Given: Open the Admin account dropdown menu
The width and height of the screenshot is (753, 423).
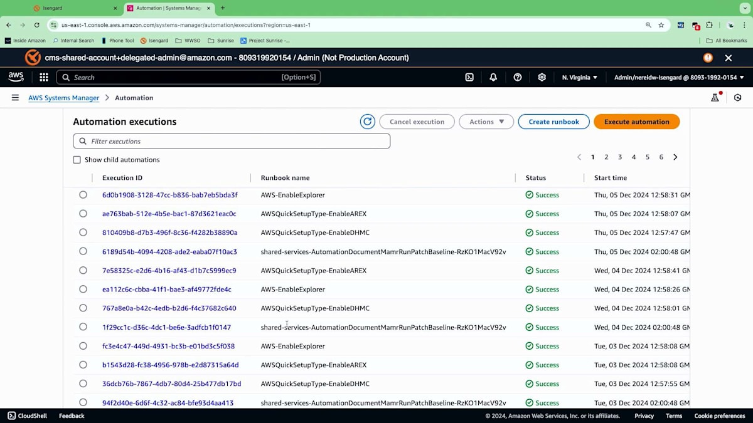Looking at the screenshot, I should click(x=679, y=77).
